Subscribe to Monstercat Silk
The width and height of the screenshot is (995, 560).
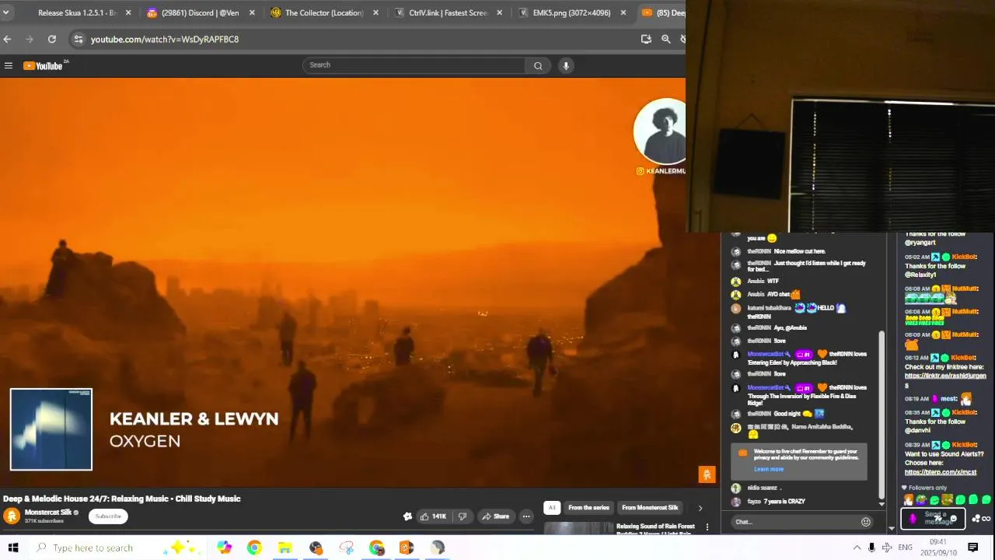[108, 516]
